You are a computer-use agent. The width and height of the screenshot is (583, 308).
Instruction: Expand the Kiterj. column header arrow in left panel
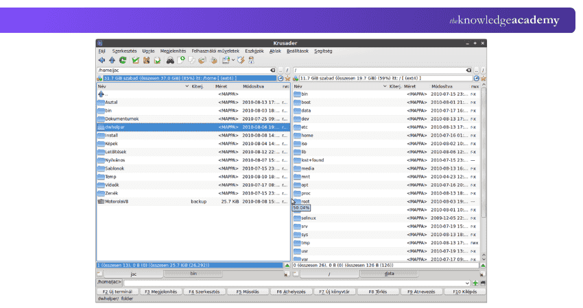tap(187, 87)
